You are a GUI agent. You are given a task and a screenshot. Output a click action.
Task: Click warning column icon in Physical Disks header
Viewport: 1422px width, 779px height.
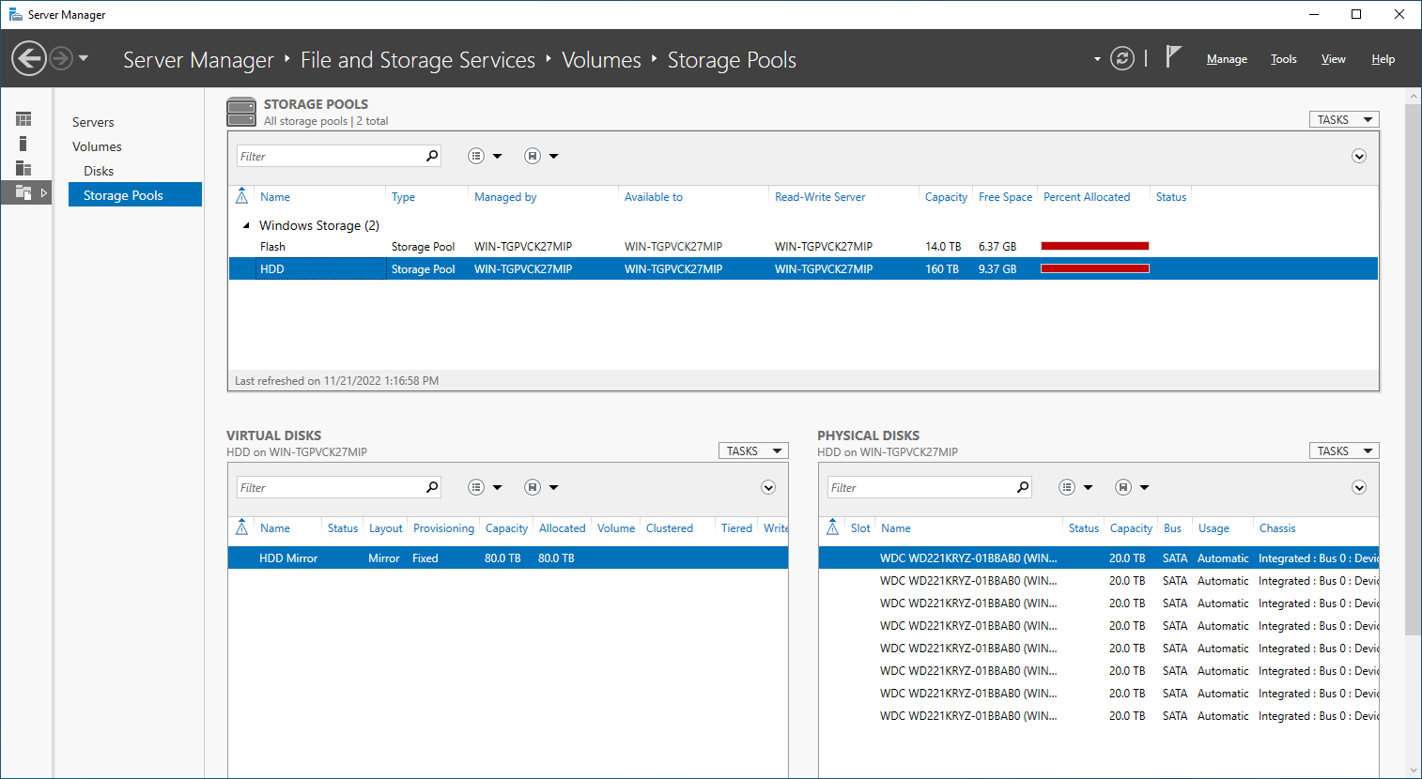[832, 527]
